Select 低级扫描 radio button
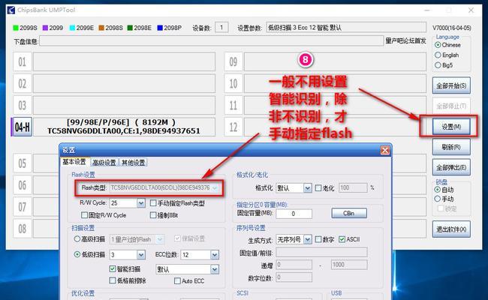Screen dimensions: 488x300 [77, 254]
